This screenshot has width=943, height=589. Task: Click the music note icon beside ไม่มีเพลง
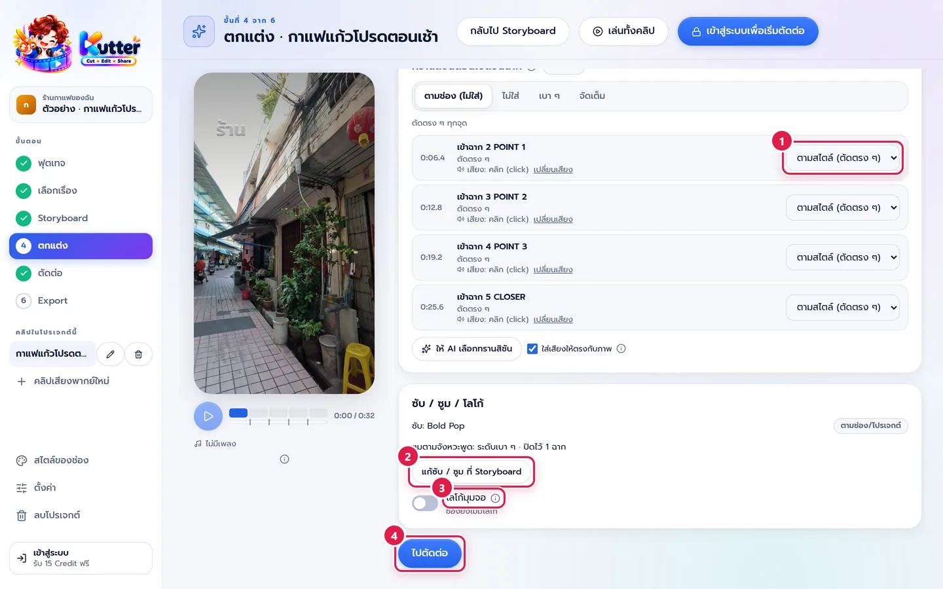pyautogui.click(x=198, y=444)
